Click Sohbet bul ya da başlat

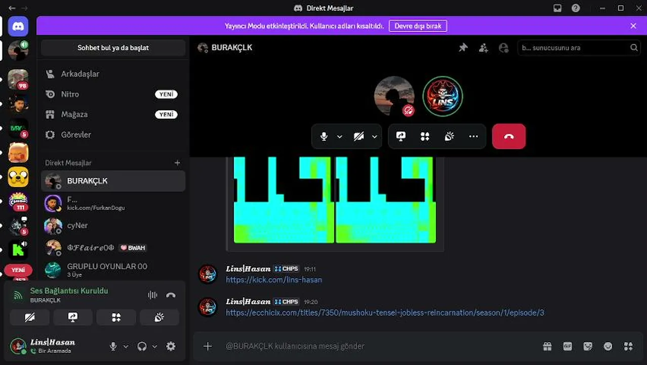tap(113, 48)
